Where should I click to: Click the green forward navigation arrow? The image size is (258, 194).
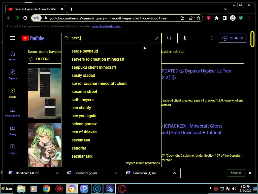(x=17, y=18)
